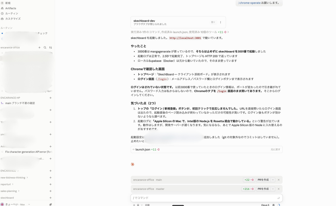
Task: Click ブラウザタブが閉じられました status text
Action: click(150, 24)
